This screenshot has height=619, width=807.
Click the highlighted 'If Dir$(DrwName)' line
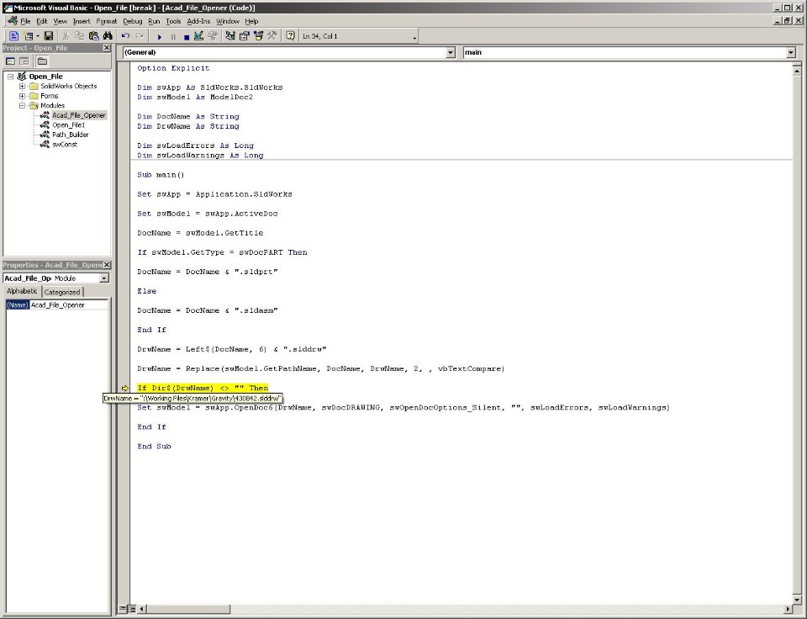pos(203,388)
